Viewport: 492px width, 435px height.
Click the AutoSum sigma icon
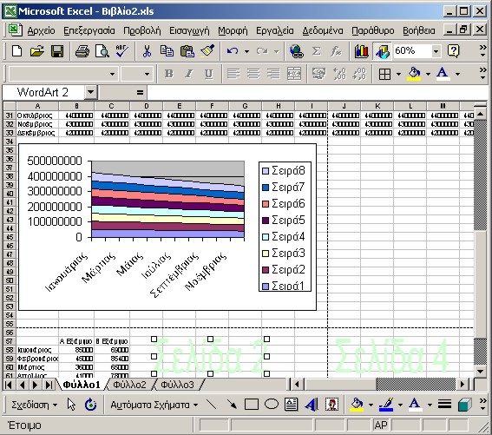point(316,51)
